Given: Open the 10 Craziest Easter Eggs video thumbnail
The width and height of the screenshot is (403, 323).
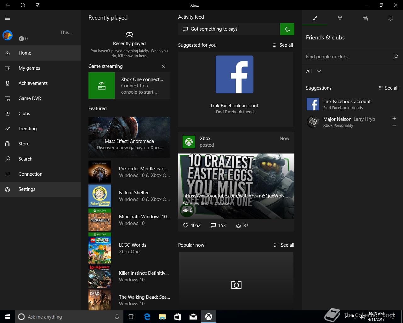Looking at the screenshot, I should tap(236, 186).
